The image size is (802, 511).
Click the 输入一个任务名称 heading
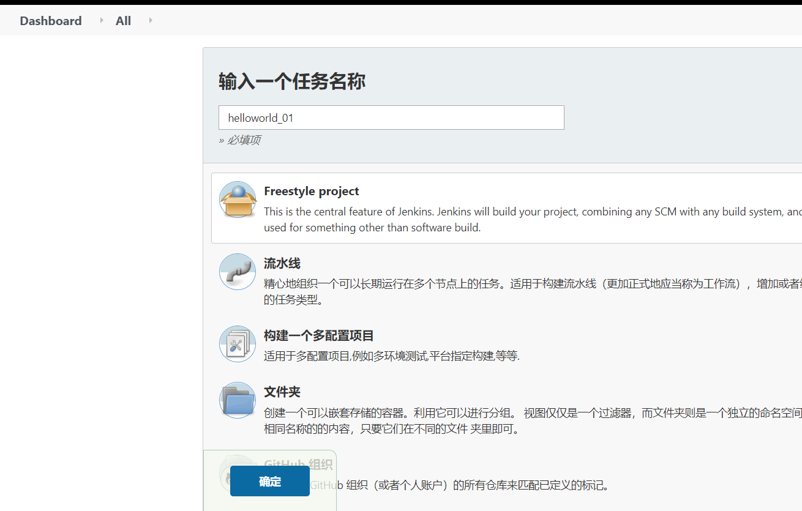pyautogui.click(x=292, y=81)
